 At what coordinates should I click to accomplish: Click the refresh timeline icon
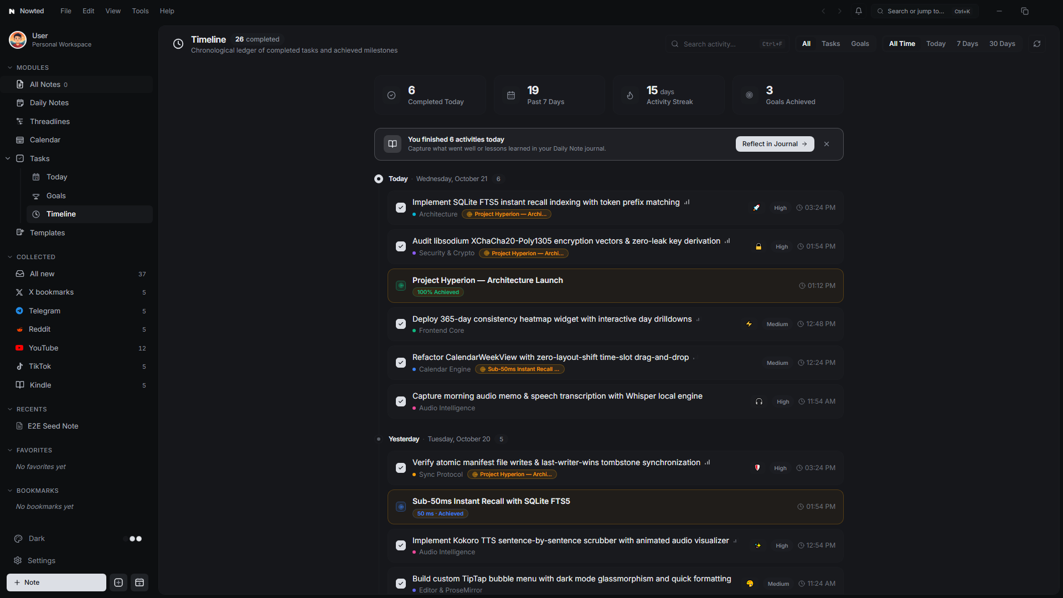(x=1037, y=44)
